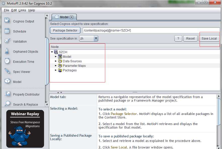The width and height of the screenshot is (222, 149).
Task: Select the Packages row text
Action: pyautogui.click(x=70, y=70)
